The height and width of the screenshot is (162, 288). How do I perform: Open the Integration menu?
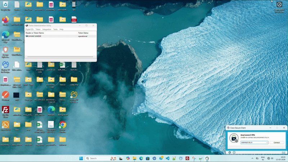(x=47, y=29)
